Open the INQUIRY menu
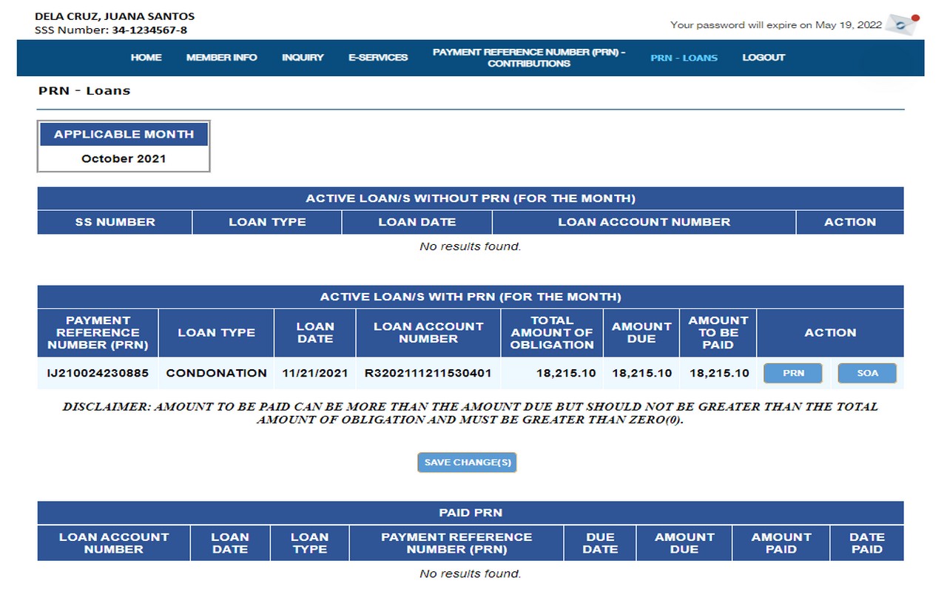Screen dimensions: 947x592 pyautogui.click(x=303, y=58)
